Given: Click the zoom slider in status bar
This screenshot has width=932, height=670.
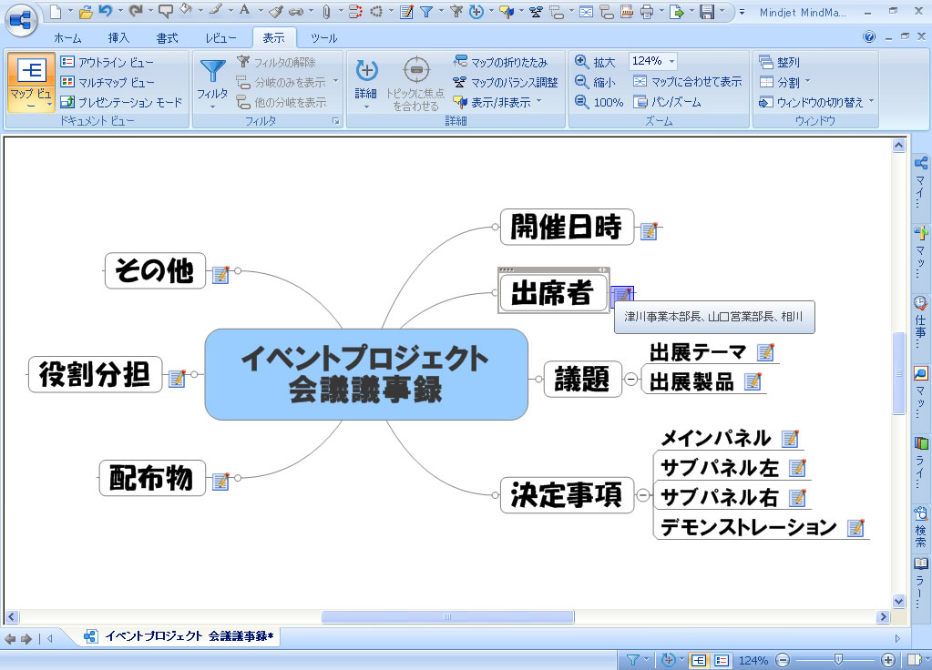Looking at the screenshot, I should tap(836, 660).
